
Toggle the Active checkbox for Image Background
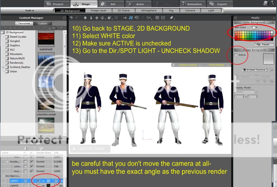[x=236, y=55]
